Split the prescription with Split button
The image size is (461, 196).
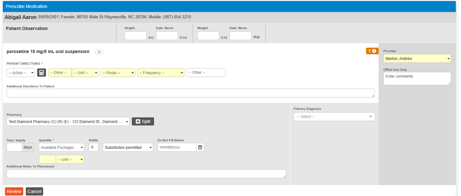143,122
